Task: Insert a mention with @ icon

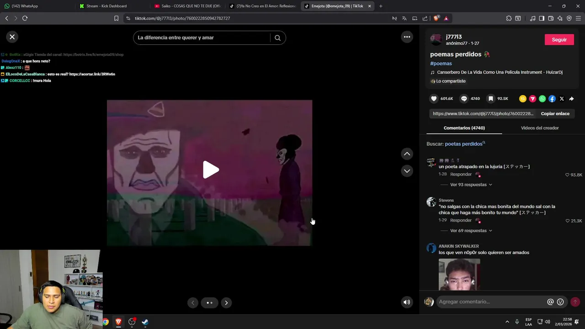Action: [550, 302]
